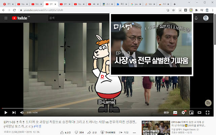Screen dimensions: 216x135
Task: Like the video with 6.3천 likes
Action: click(x=65, y=132)
